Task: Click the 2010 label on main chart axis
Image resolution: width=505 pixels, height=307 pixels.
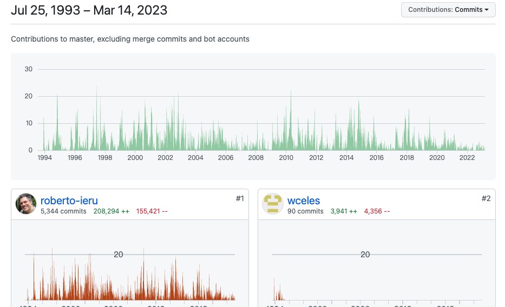Action: pos(286,157)
